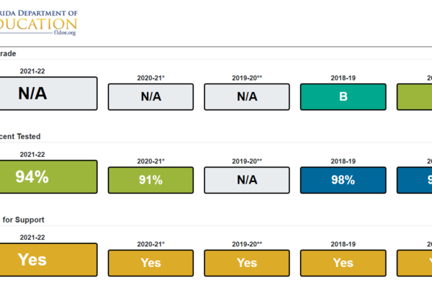Viewport: 432px width, 288px height.
Task: Click the 91% percent tested box
Action: point(150,180)
